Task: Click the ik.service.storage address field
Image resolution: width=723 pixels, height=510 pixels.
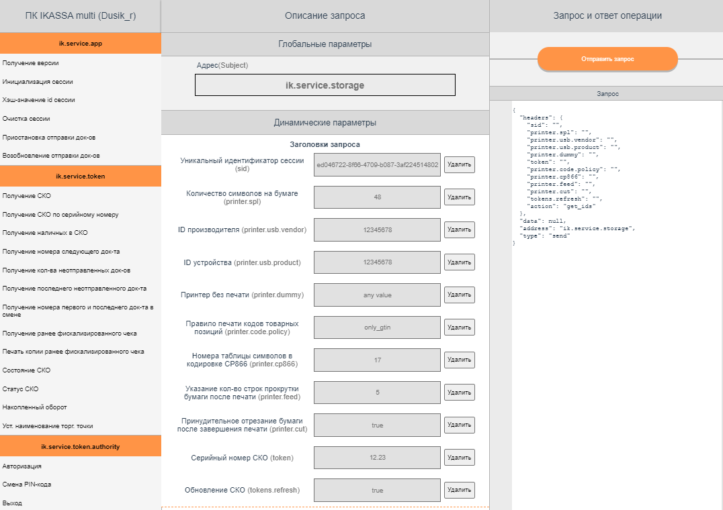Action: [x=325, y=85]
